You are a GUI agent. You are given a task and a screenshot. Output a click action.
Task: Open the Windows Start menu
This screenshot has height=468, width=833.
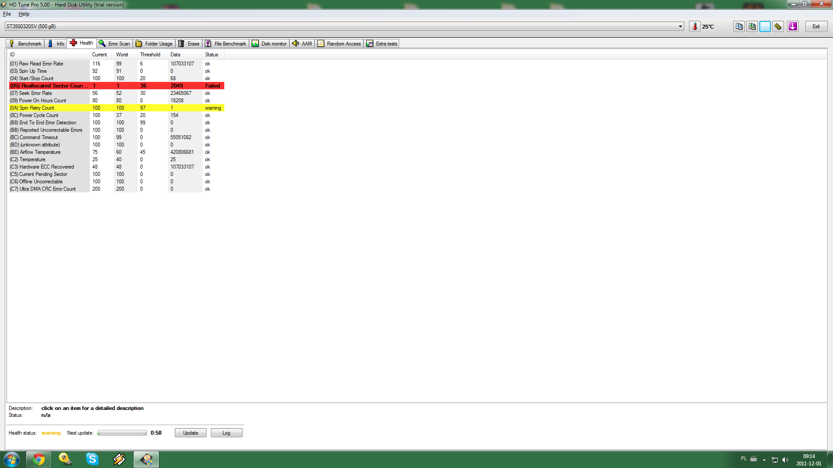point(12,459)
